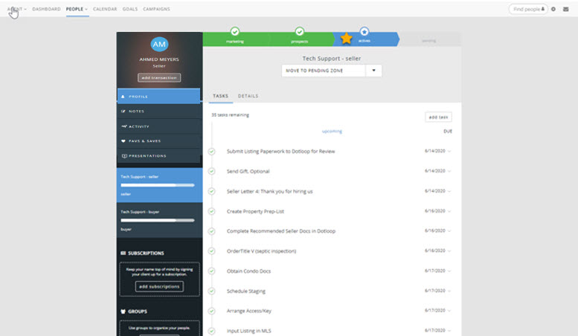This screenshot has height=336, width=578.
Task: Click the Favs & Saves heart icon
Action: (x=123, y=141)
